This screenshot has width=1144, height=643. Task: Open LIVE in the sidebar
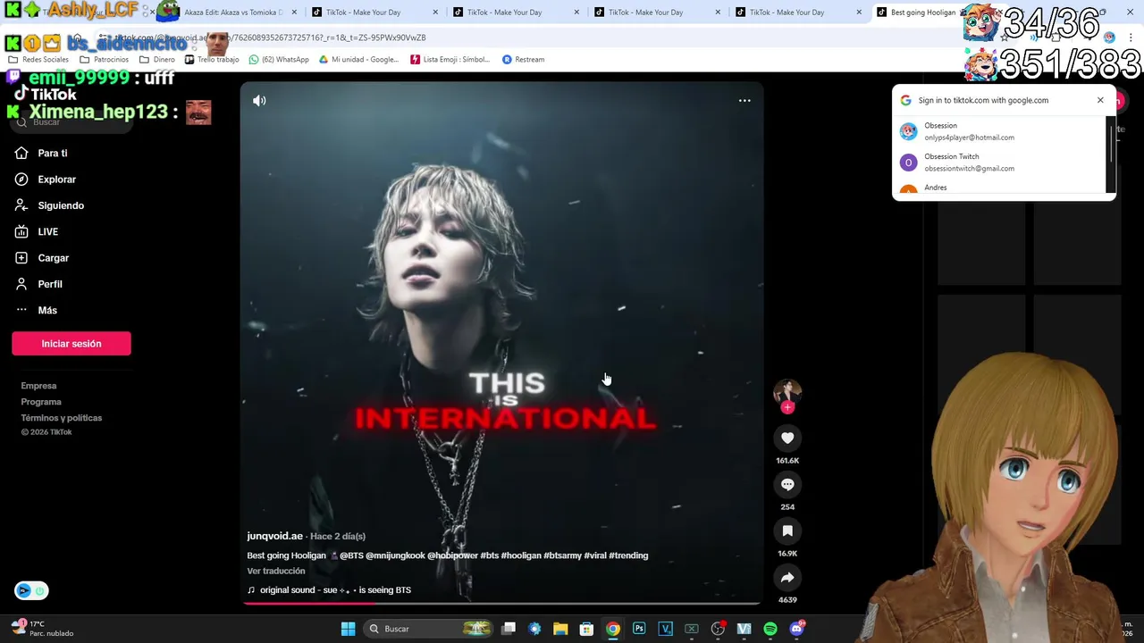(48, 231)
